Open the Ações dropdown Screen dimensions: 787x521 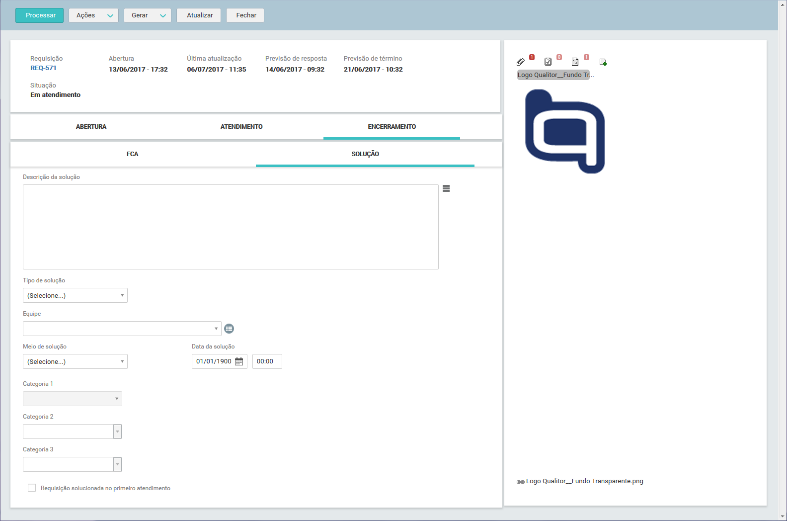coord(93,15)
